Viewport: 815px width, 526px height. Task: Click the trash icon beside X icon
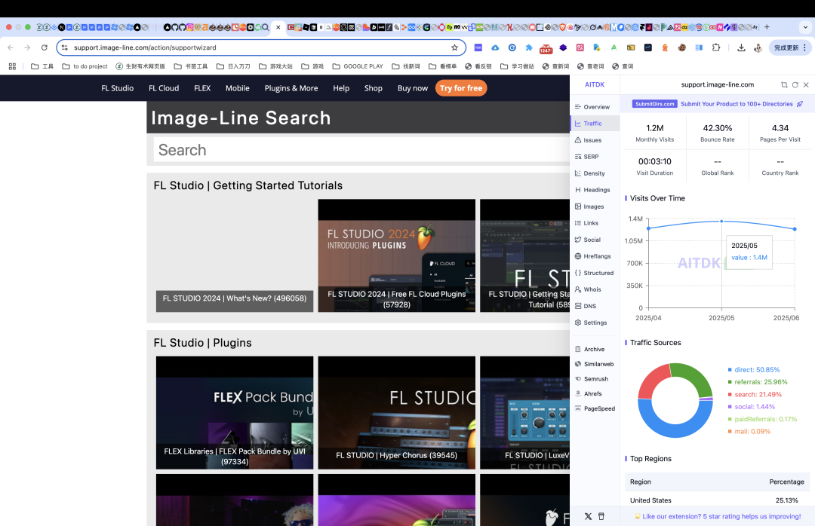(x=601, y=517)
